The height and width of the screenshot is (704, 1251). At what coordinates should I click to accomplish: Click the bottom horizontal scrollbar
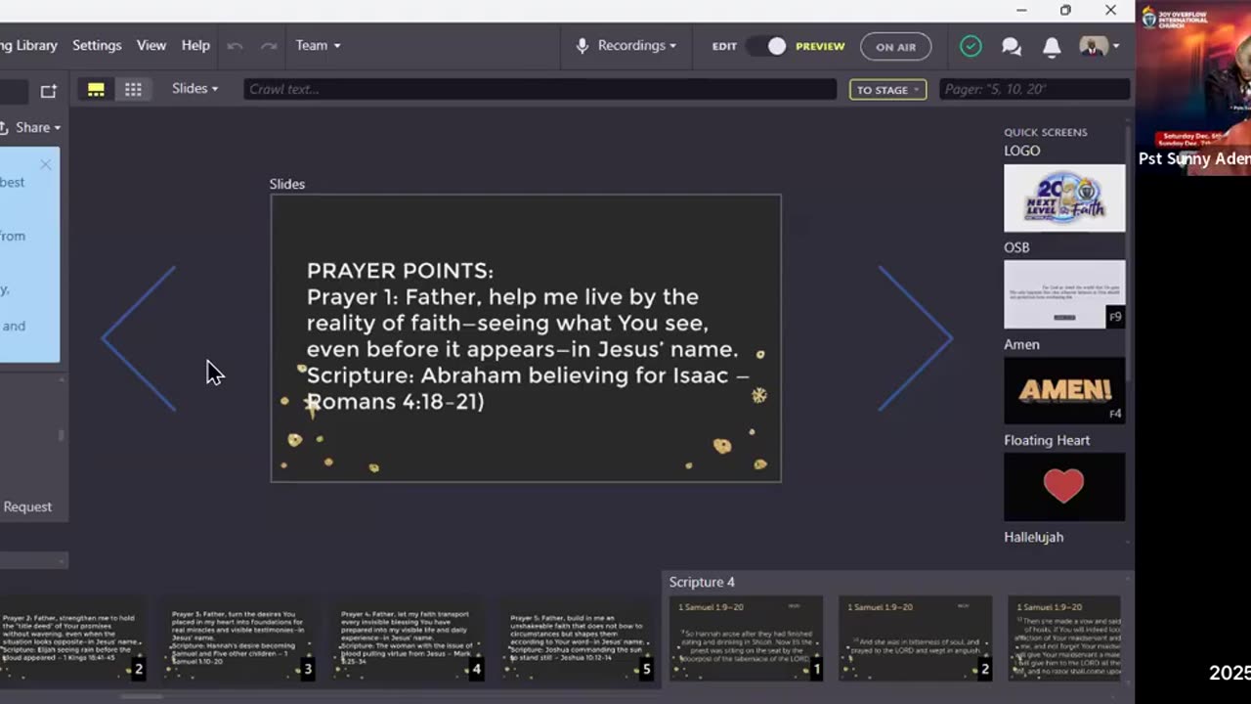(142, 697)
